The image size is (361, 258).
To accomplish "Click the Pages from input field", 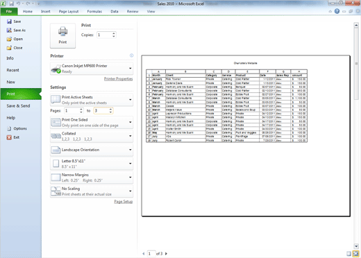I will (72, 111).
